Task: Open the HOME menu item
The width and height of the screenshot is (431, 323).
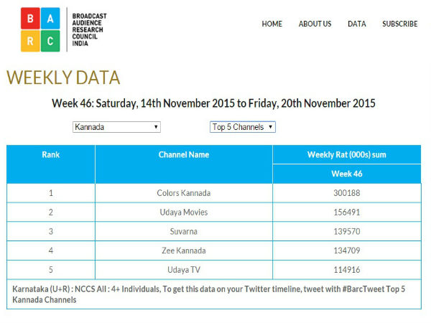Action: [272, 24]
